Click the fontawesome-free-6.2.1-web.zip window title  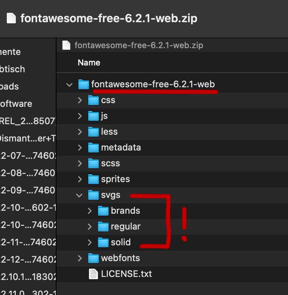(x=109, y=18)
